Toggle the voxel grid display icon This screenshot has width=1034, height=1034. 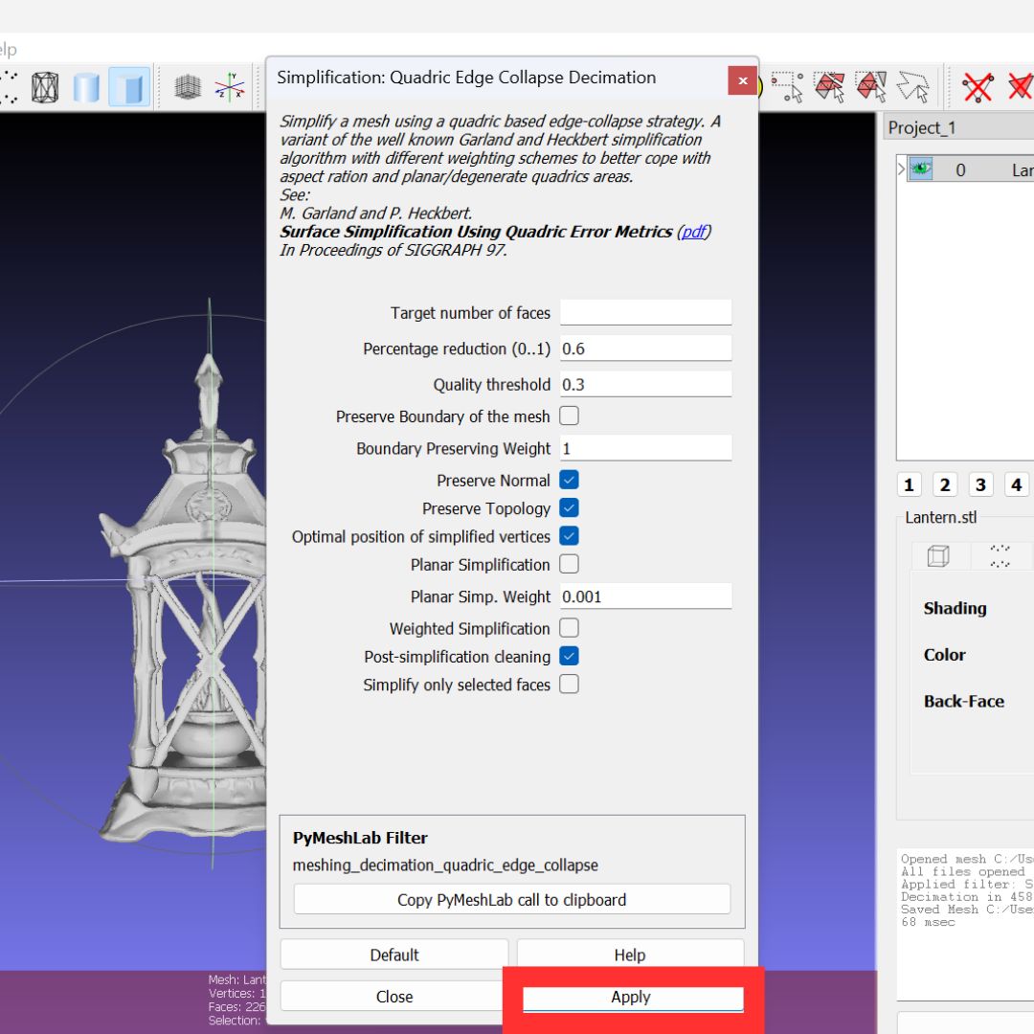point(189,86)
